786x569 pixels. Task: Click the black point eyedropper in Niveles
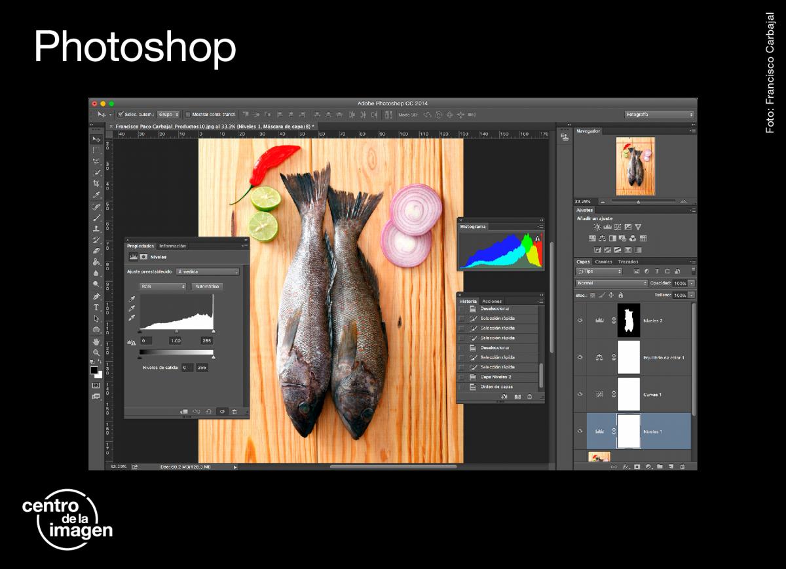pos(132,299)
